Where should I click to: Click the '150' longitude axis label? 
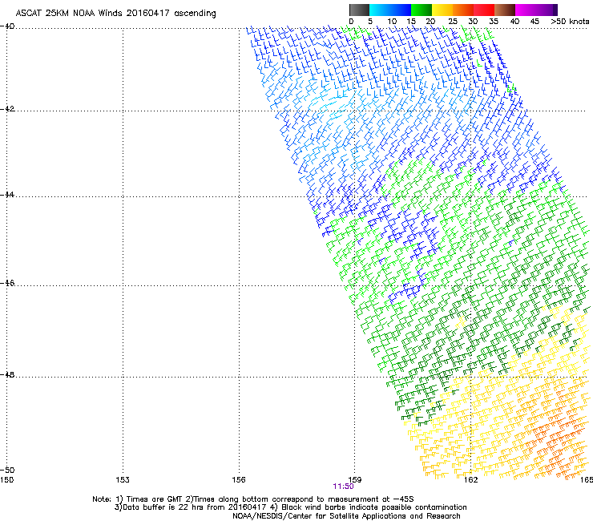[x=6, y=480]
